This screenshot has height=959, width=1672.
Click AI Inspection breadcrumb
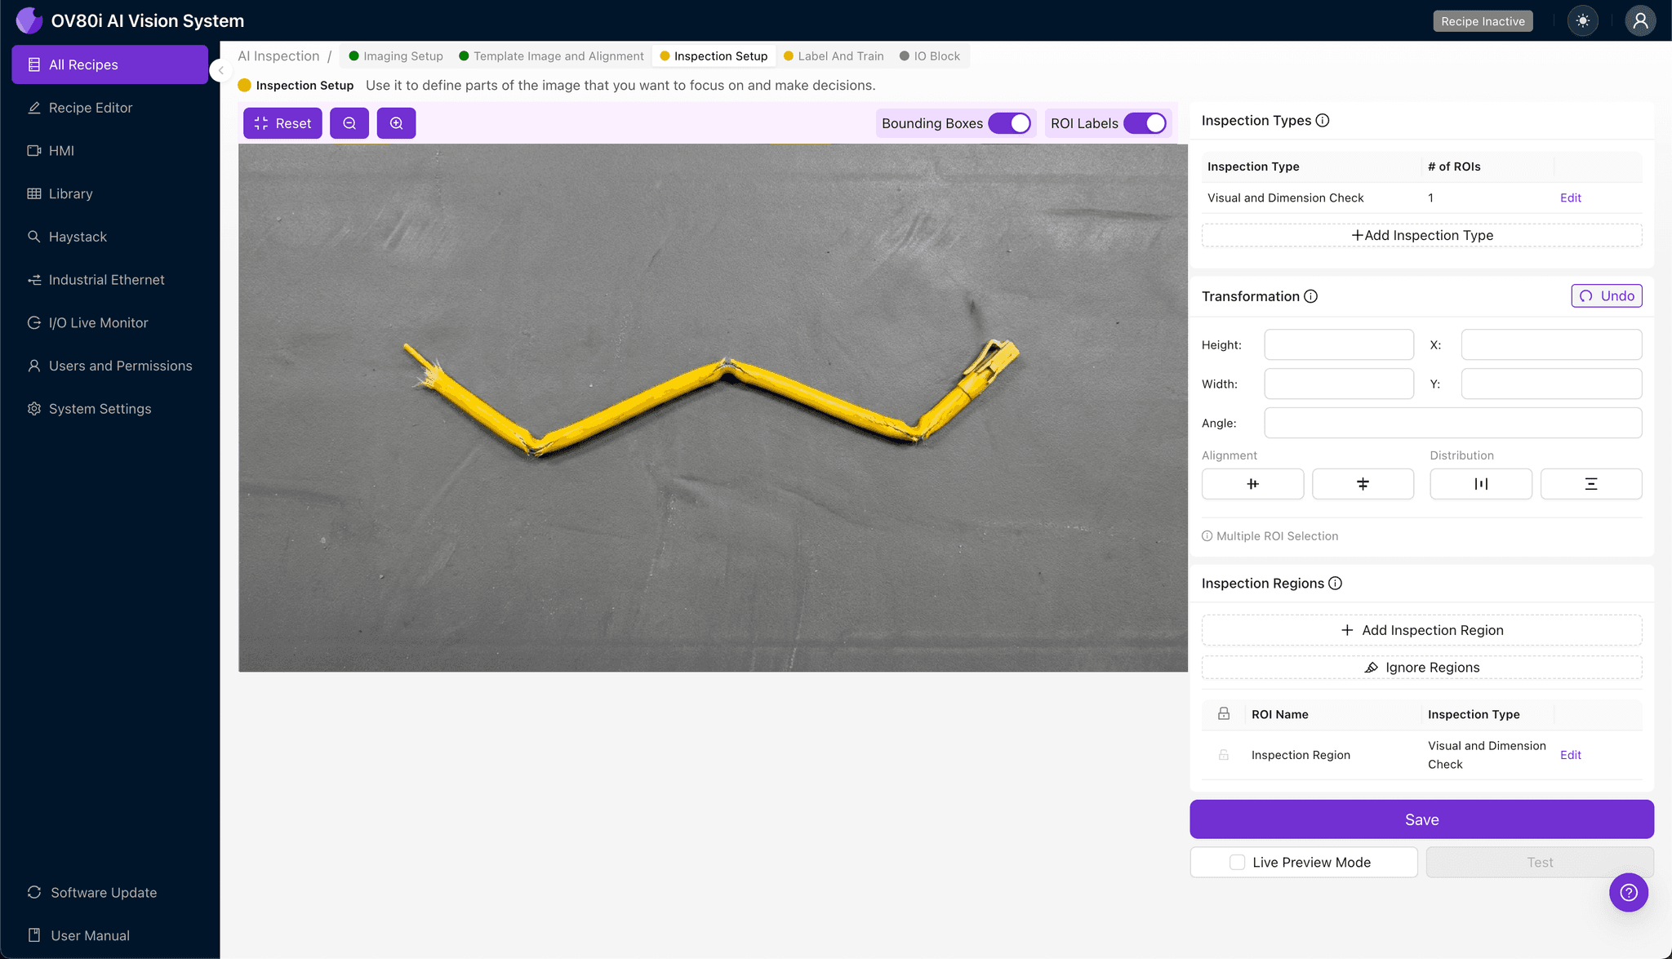pos(278,56)
